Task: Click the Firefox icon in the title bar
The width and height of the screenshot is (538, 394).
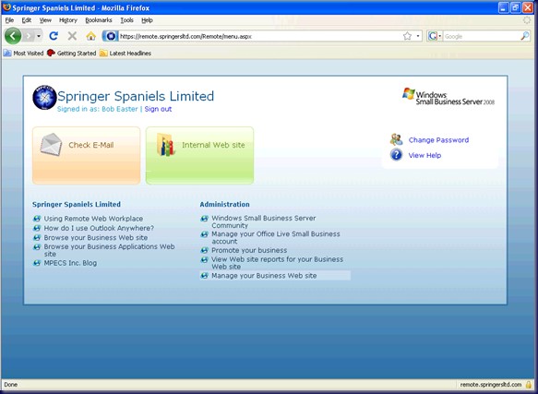Action: click(x=6, y=7)
